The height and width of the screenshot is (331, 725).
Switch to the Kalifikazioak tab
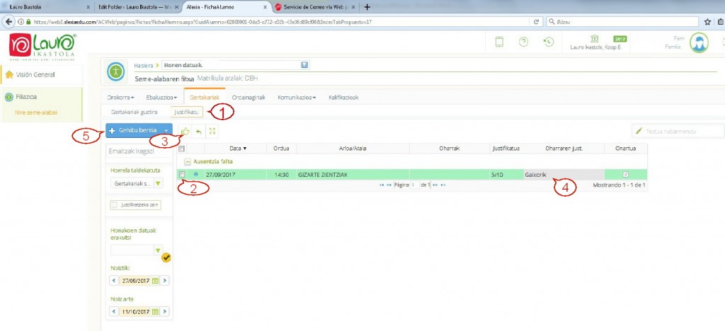coord(343,98)
